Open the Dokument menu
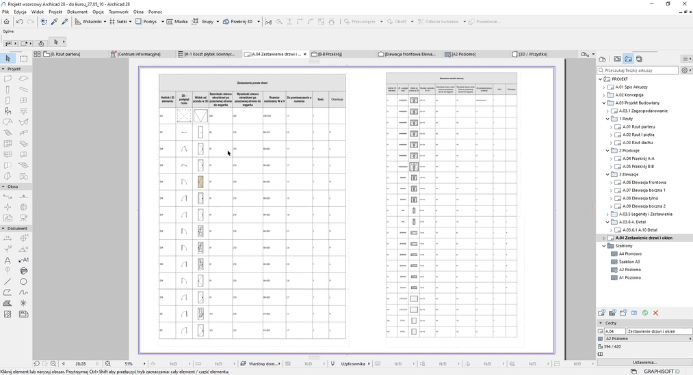The width and height of the screenshot is (693, 375). coord(77,12)
